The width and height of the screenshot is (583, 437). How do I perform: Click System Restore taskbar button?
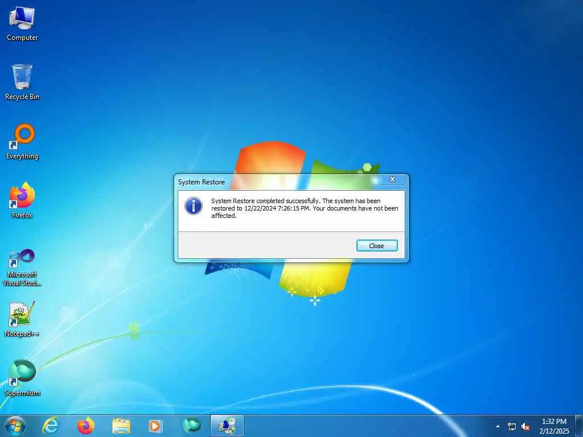227,426
